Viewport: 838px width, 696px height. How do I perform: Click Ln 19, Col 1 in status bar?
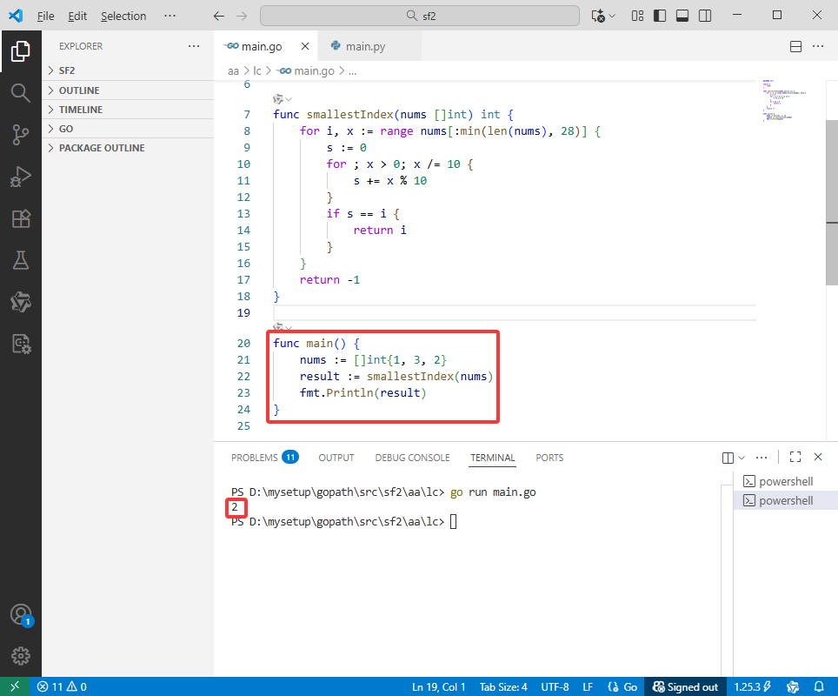click(x=438, y=687)
